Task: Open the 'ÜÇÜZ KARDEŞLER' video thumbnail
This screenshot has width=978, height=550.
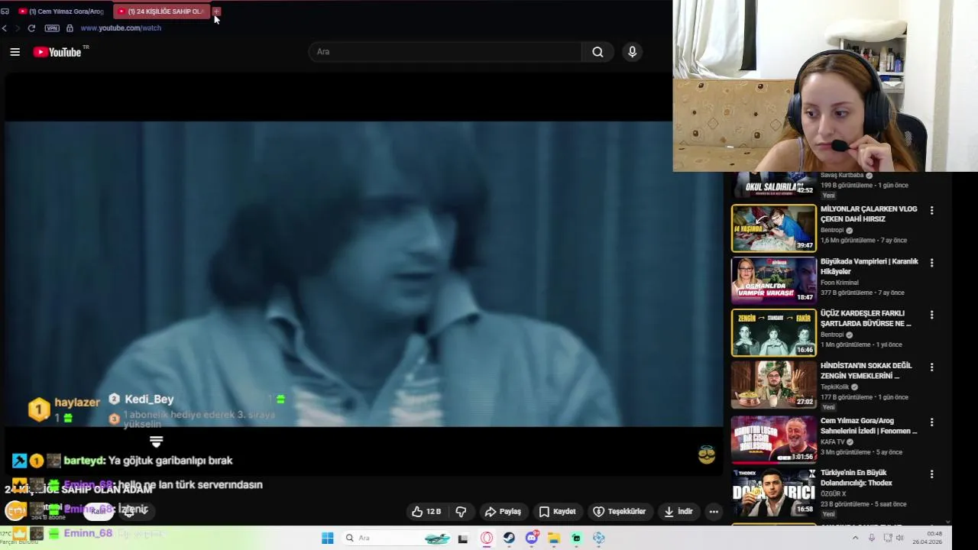Action: (x=774, y=332)
